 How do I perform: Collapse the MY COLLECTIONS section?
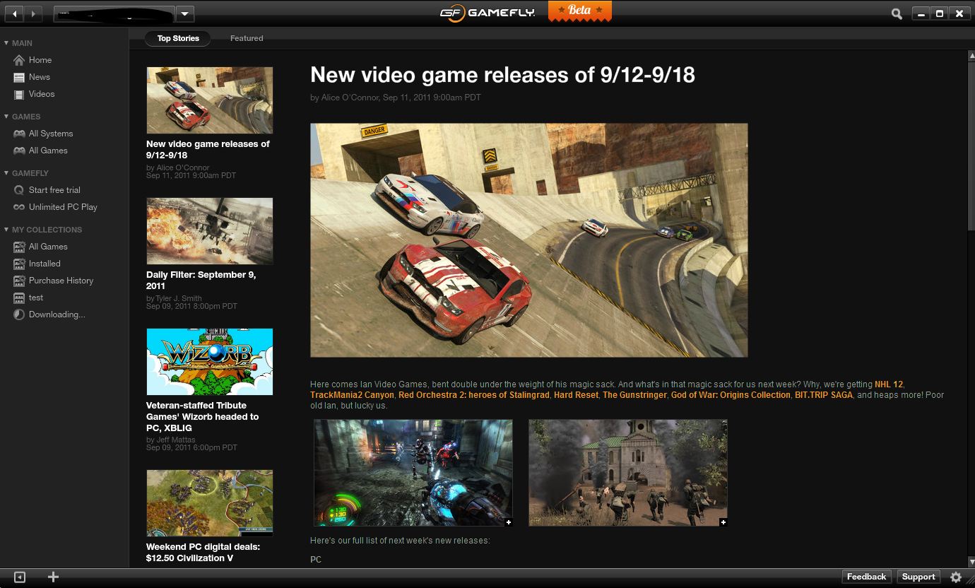pos(6,229)
